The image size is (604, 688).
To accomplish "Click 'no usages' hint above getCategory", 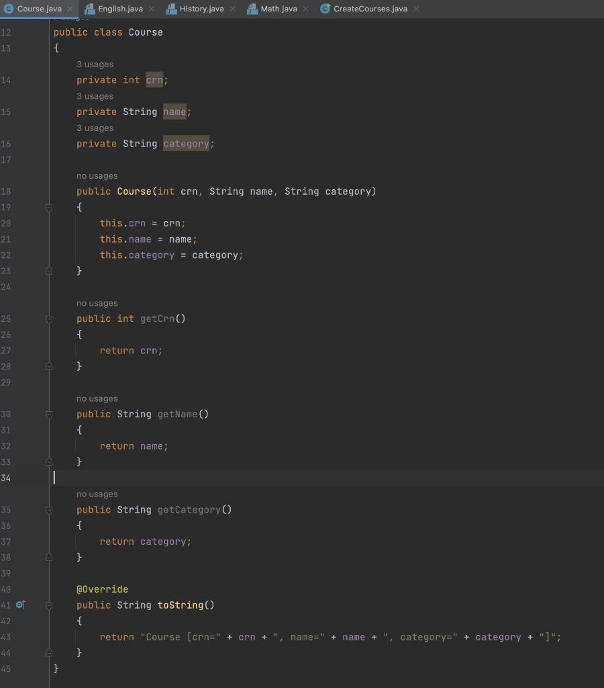I will click(97, 494).
